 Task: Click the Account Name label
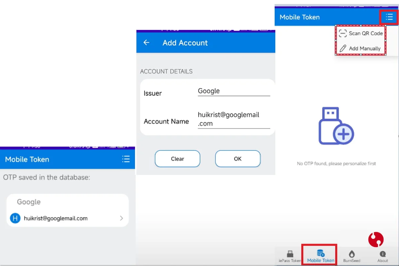coord(166,121)
